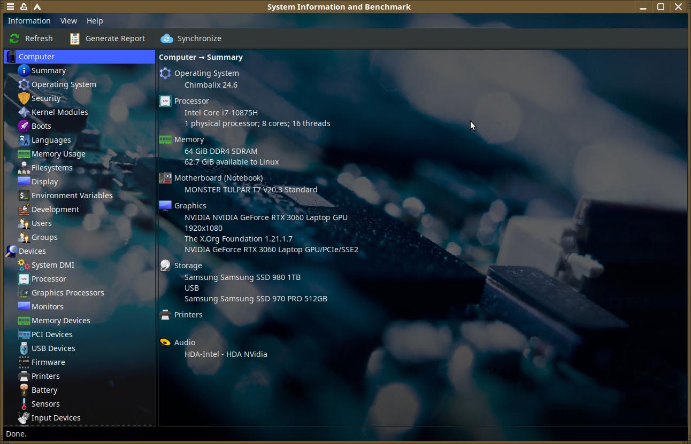
Task: Click 'MONSTER TULPAR T7 V20.3 Standard' text
Action: [251, 190]
